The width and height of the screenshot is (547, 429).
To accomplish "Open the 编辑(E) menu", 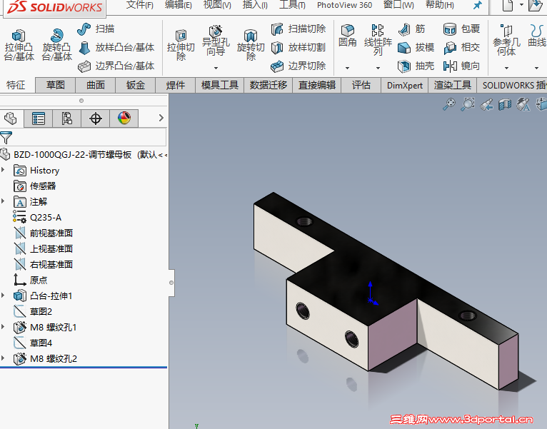I will click(179, 5).
